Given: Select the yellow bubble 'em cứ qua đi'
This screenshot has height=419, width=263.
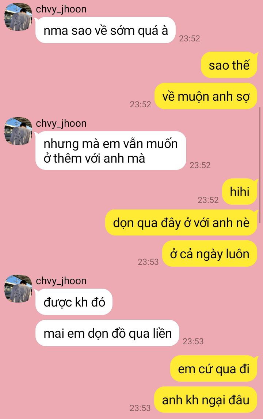Looking at the screenshot, I should 214,369.
